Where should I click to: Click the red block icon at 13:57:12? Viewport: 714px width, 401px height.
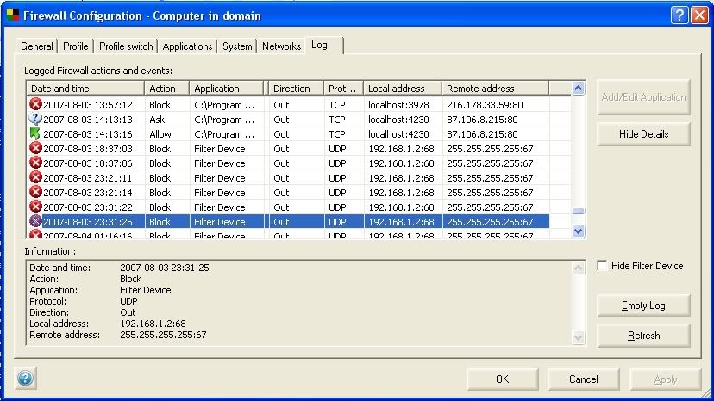click(35, 104)
